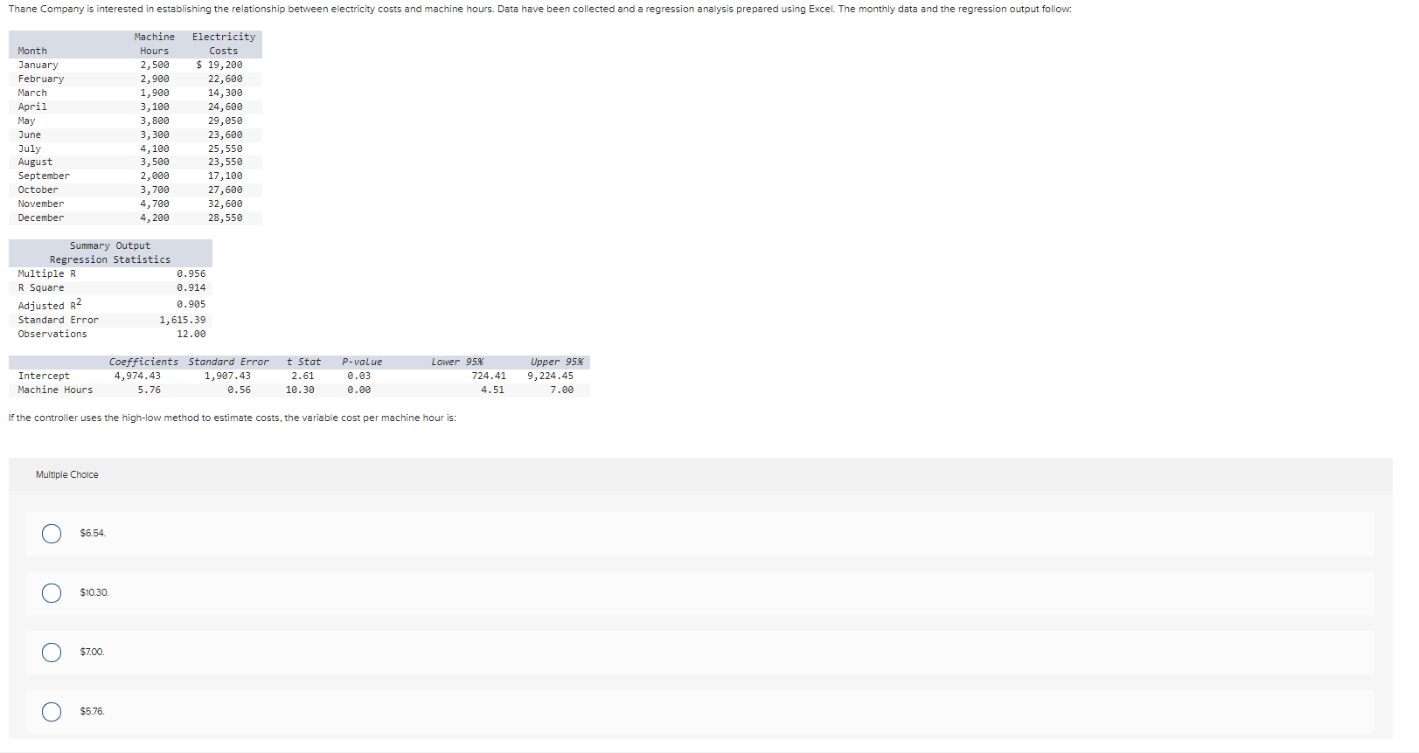
Task: Click January's $ 19,200 electricity cost
Action: 219,66
